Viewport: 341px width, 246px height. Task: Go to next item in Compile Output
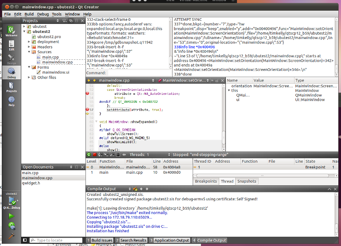click(x=147, y=189)
